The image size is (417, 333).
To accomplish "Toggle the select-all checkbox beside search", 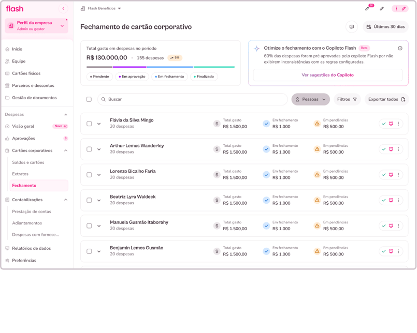I will 89,99.
